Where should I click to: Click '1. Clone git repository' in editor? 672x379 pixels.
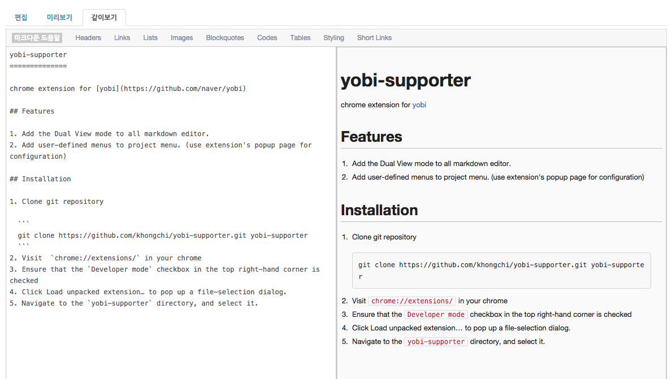tap(57, 202)
